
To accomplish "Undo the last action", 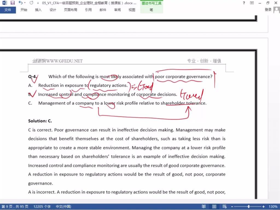I will coord(21,3).
